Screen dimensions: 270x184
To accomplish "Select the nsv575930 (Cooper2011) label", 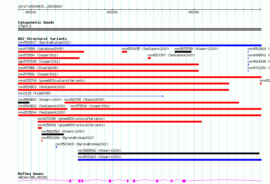I will tap(38, 55).
